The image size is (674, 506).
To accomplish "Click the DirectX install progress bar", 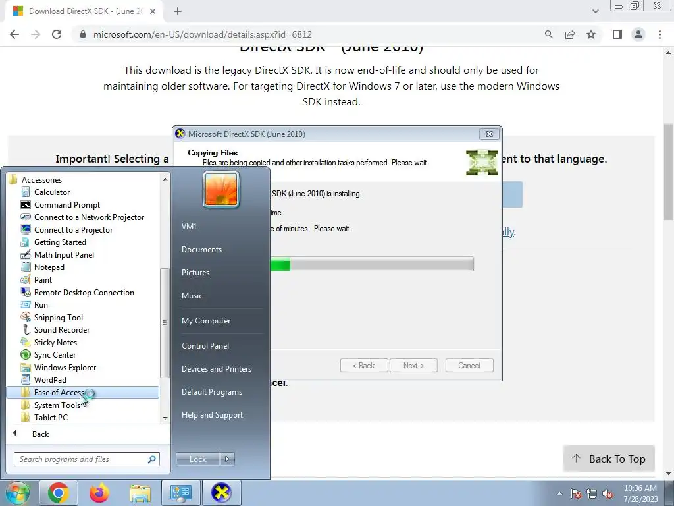I will [372, 264].
